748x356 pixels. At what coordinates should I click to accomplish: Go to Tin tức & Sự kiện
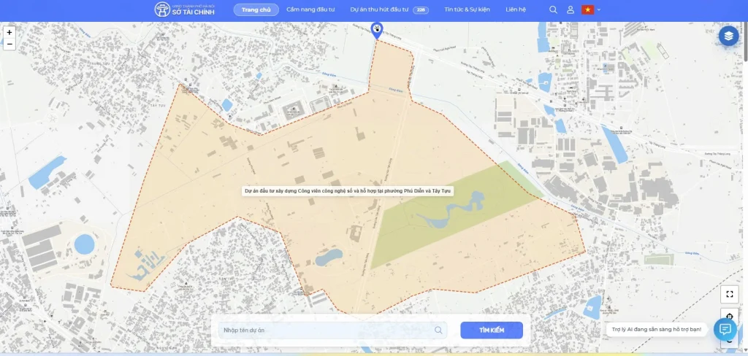point(467,9)
